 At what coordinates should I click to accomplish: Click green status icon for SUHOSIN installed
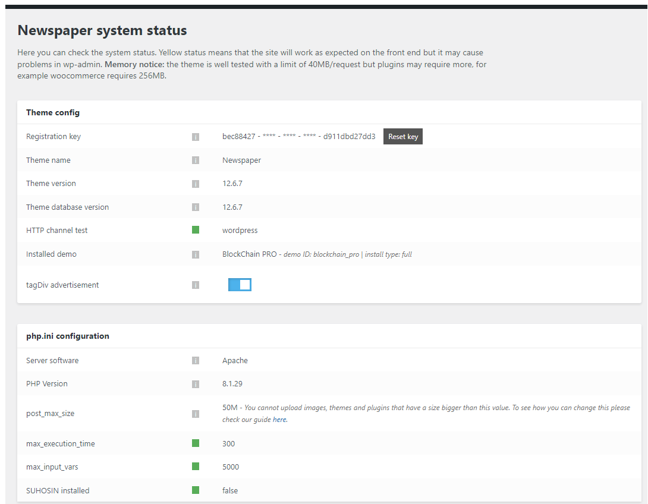196,490
